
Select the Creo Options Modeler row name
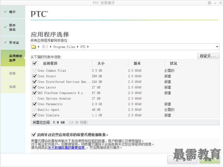click(x=54, y=98)
